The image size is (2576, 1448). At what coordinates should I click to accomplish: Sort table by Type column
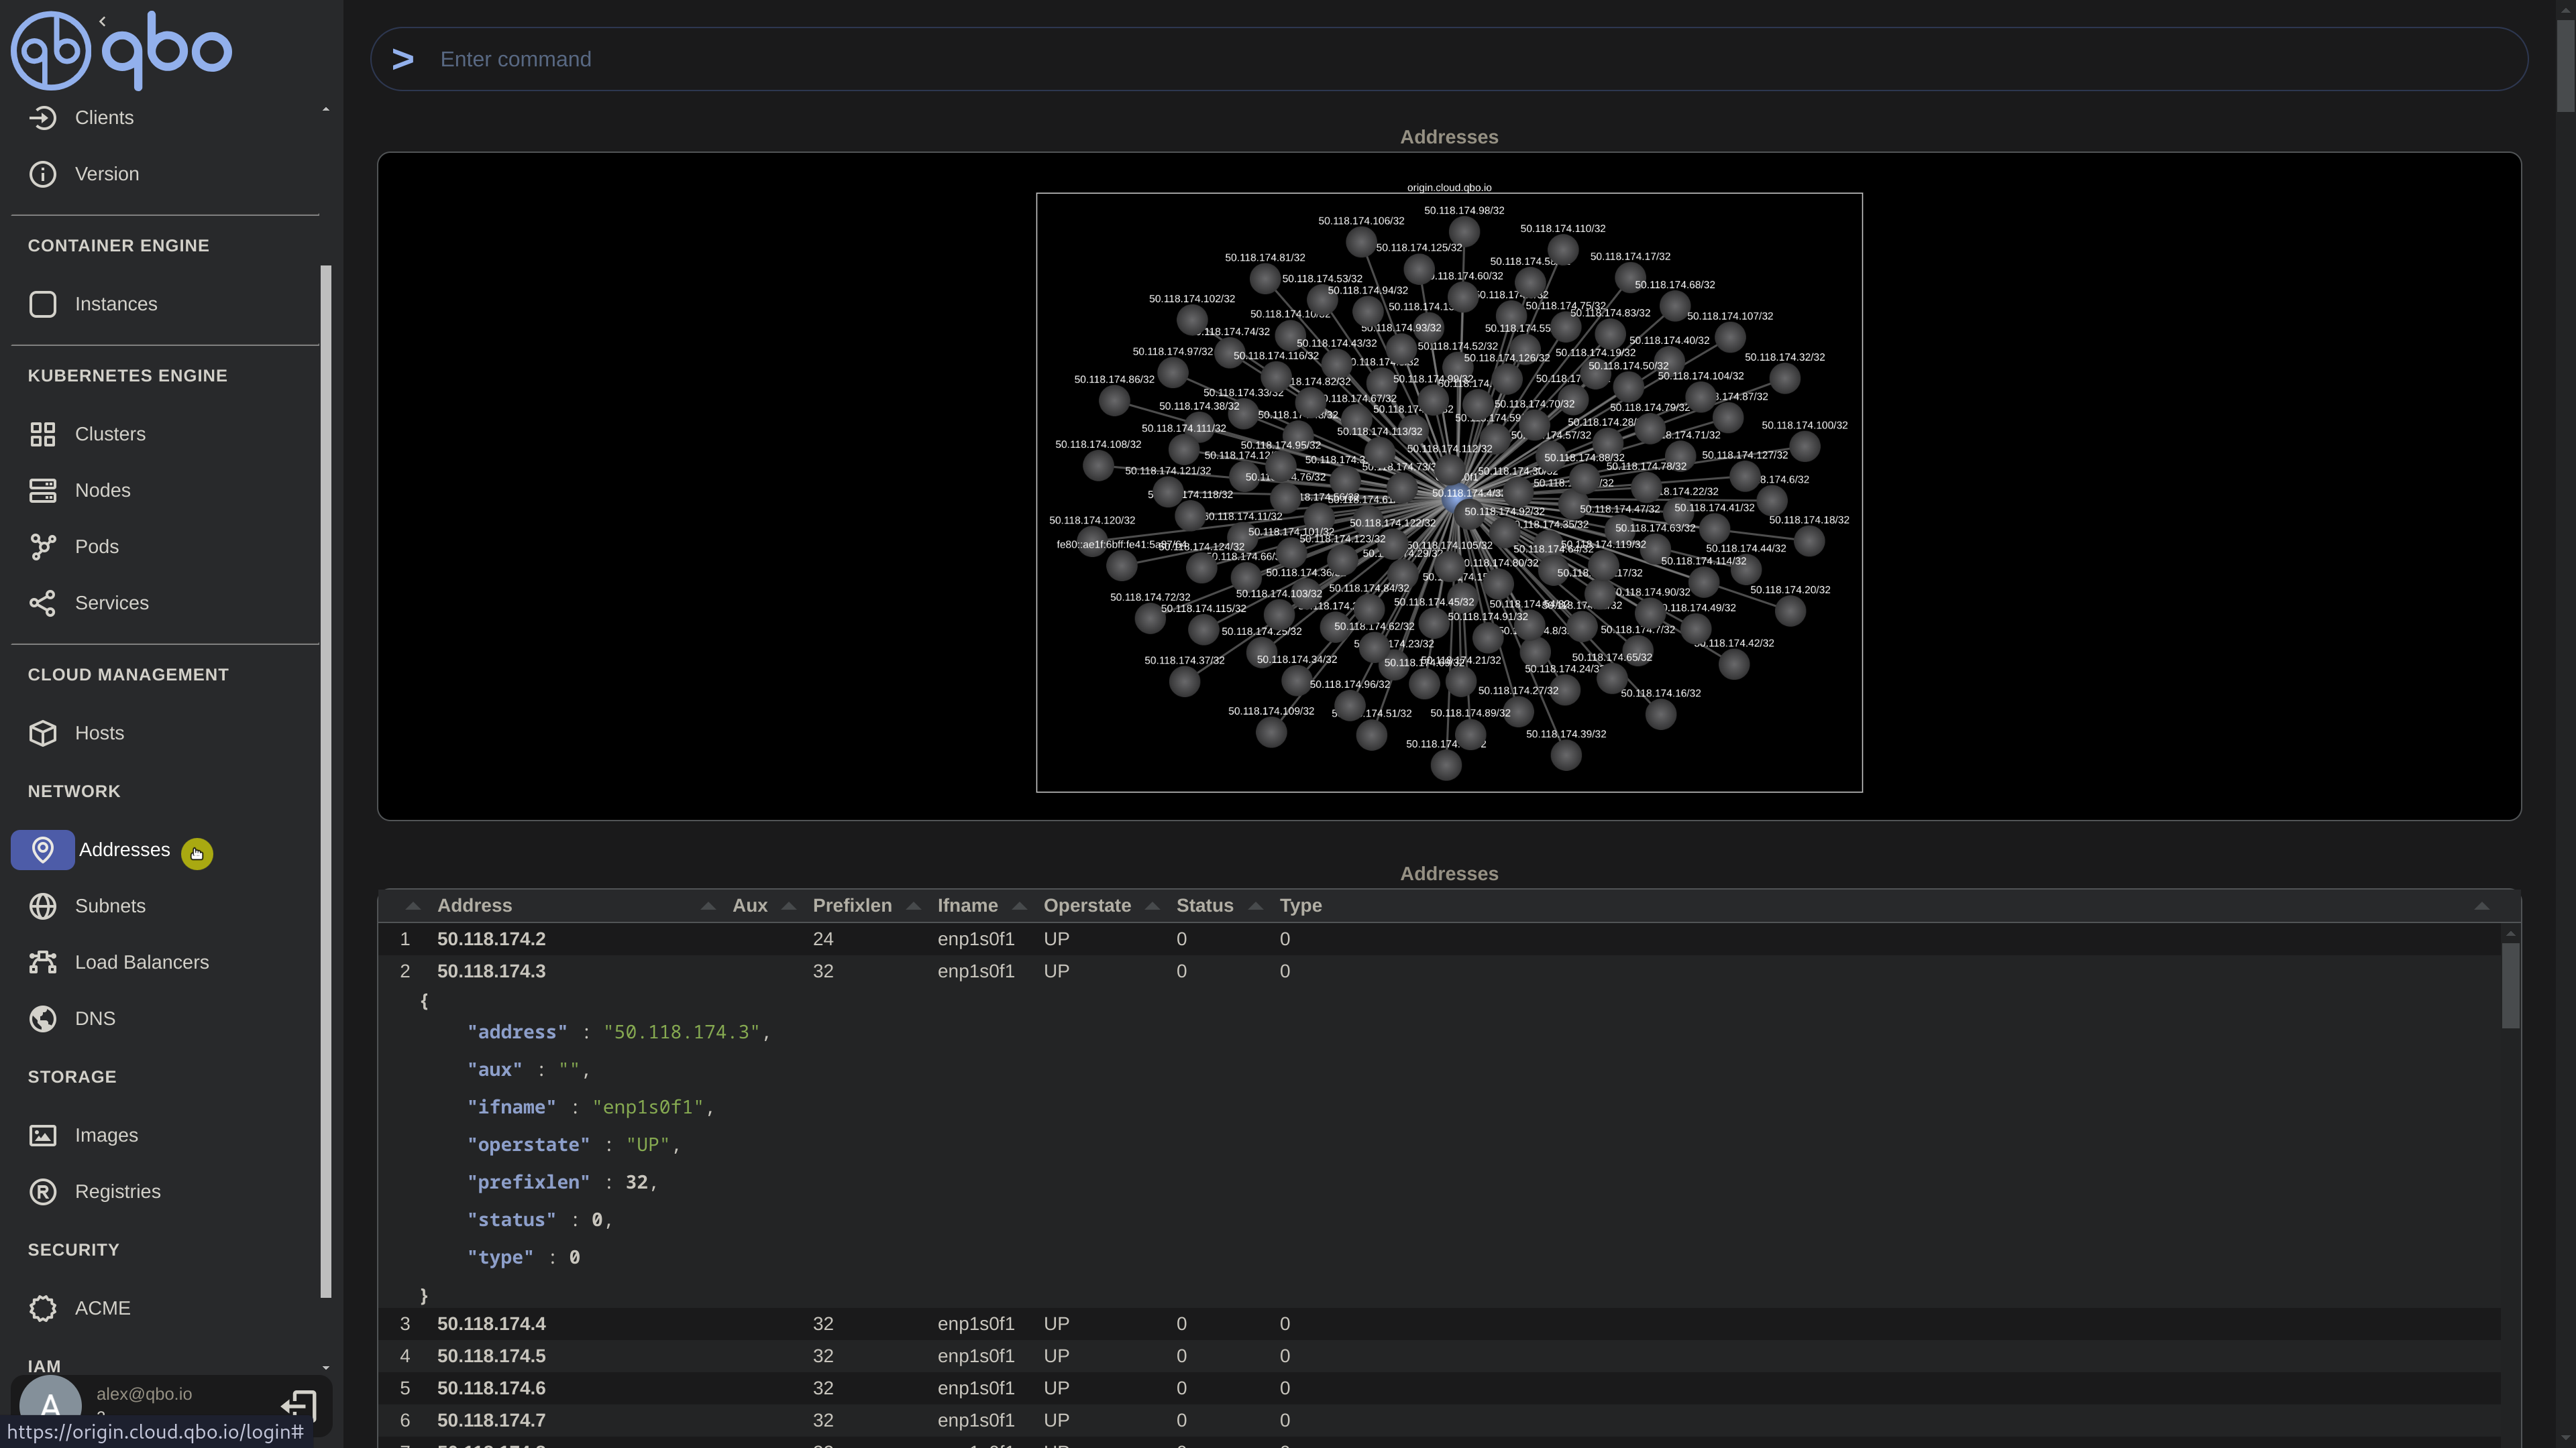[1300, 906]
